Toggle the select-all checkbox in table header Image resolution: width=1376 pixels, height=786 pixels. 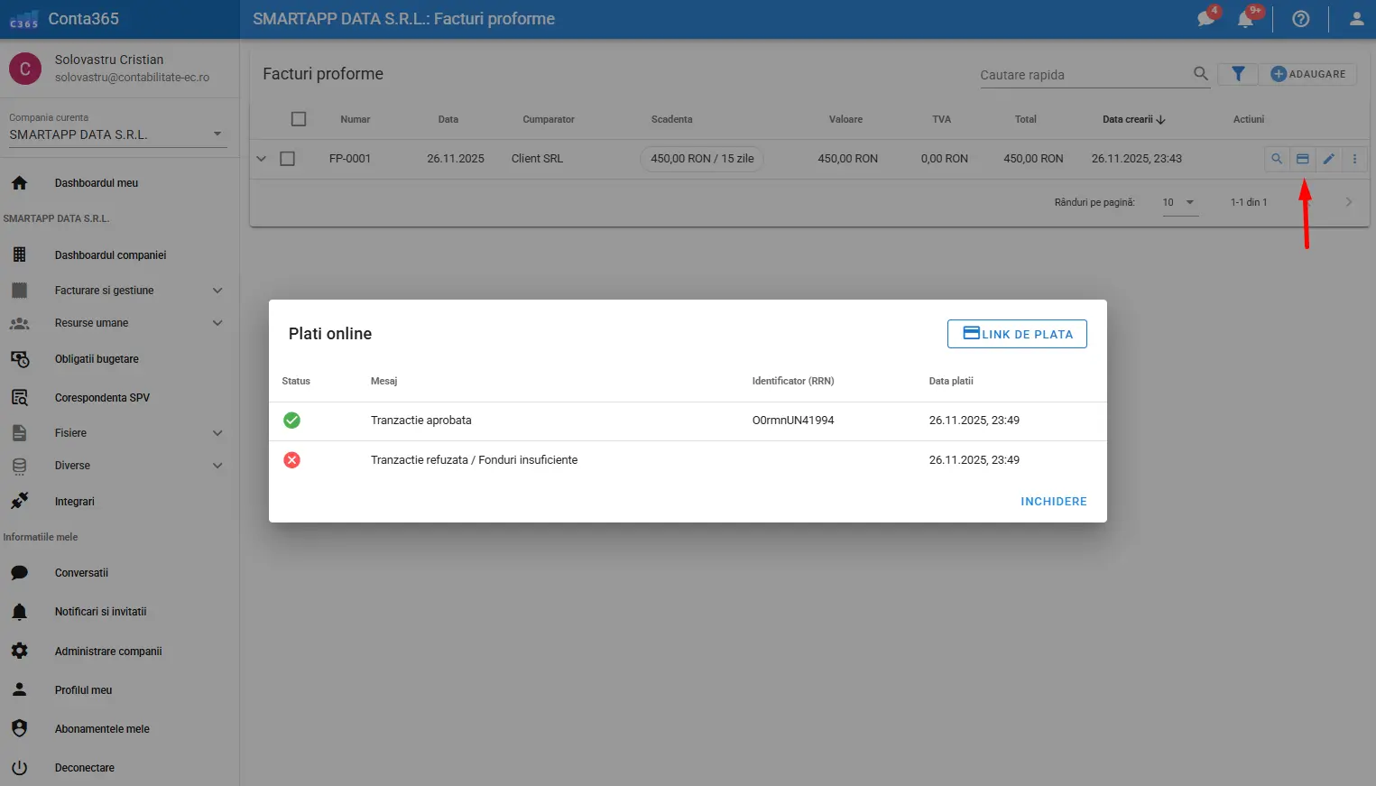click(x=299, y=119)
